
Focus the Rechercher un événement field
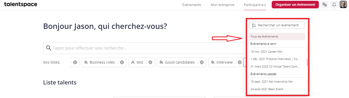pyautogui.click(x=277, y=25)
